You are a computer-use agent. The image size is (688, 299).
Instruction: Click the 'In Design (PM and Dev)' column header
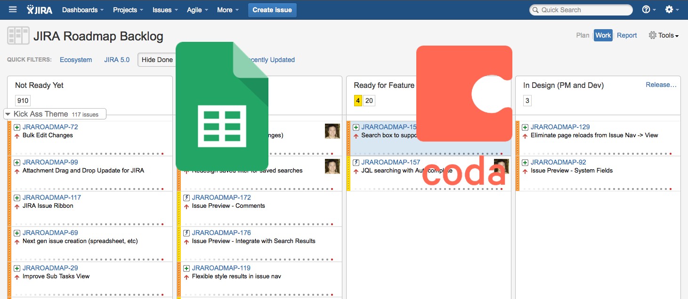563,85
